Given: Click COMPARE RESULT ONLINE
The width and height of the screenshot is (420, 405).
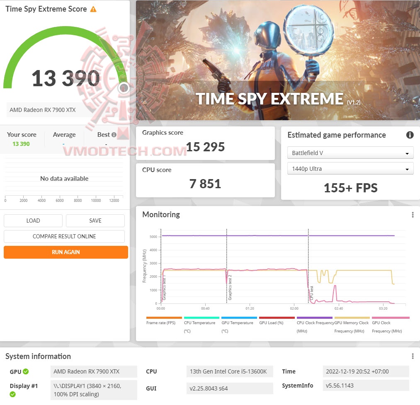Looking at the screenshot, I should (x=64, y=236).
